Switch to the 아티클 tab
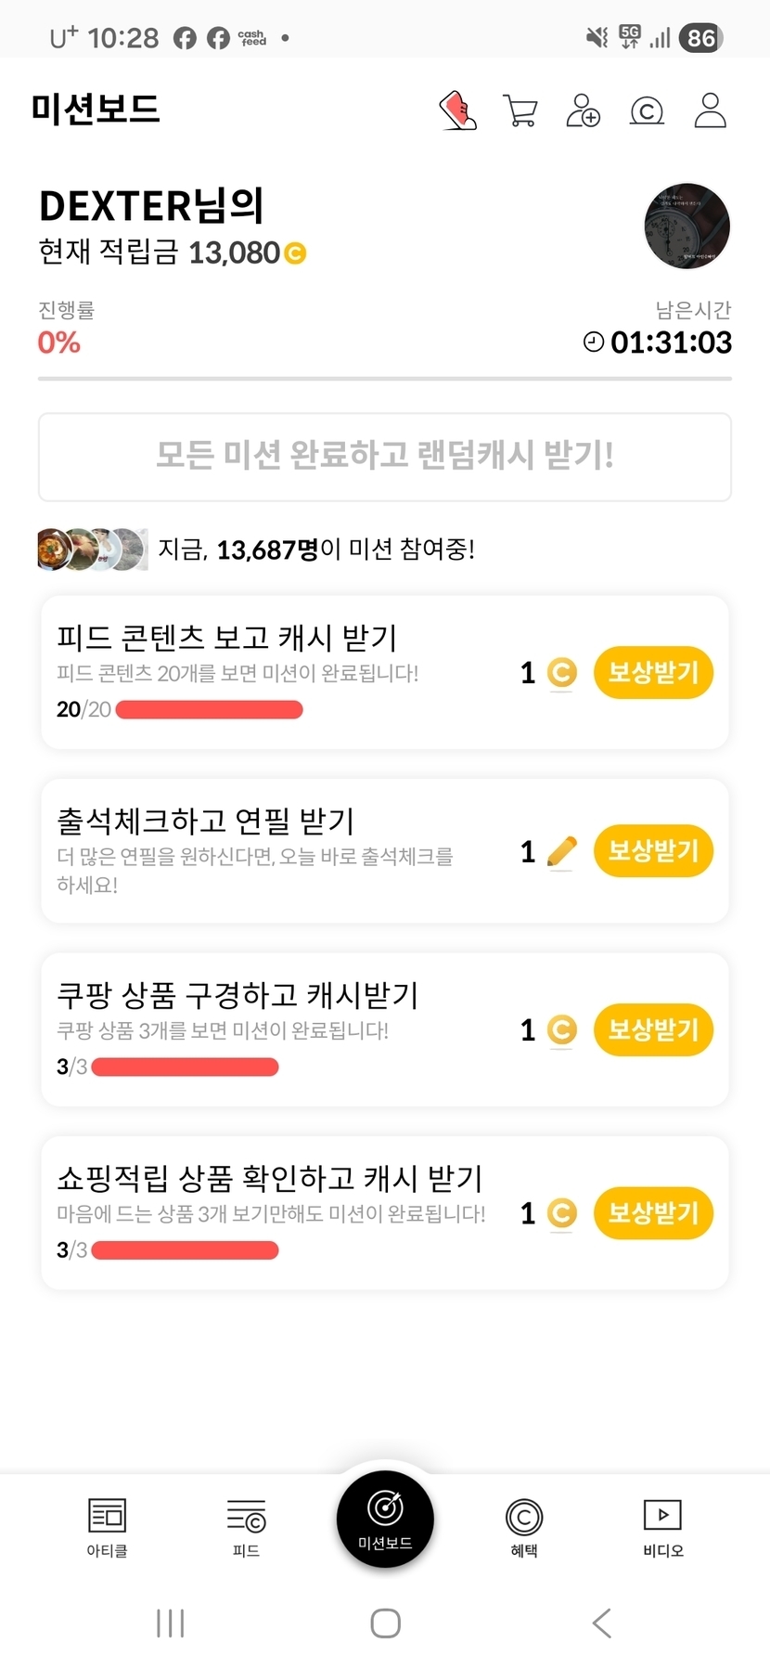 [x=107, y=1526]
